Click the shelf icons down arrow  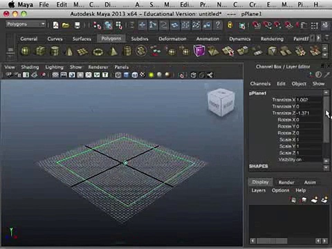pos(325,55)
